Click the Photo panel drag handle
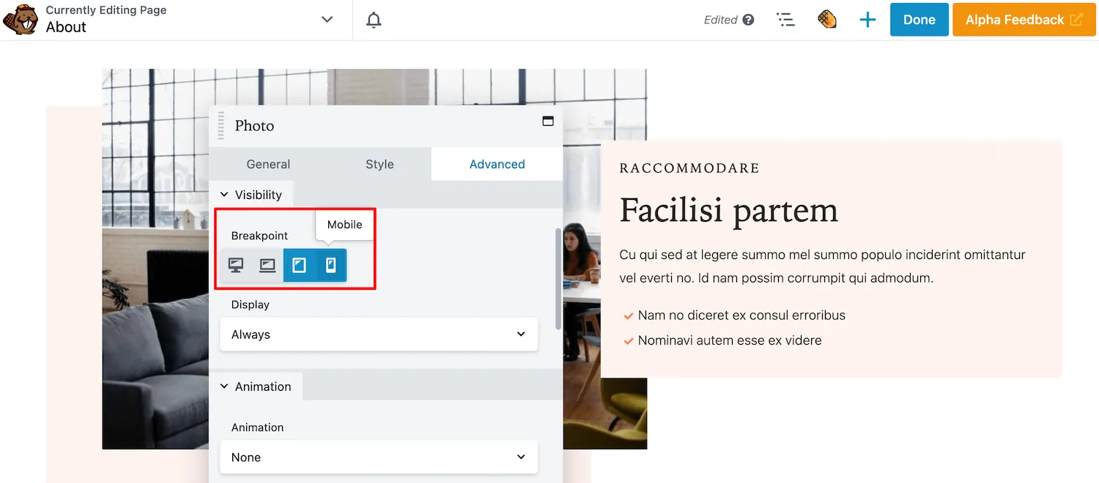 221,126
